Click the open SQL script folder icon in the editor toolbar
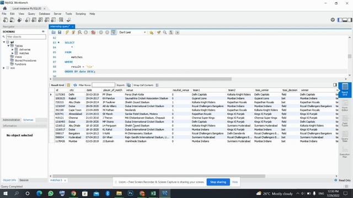Screen dimensions: 353x198 54,32
